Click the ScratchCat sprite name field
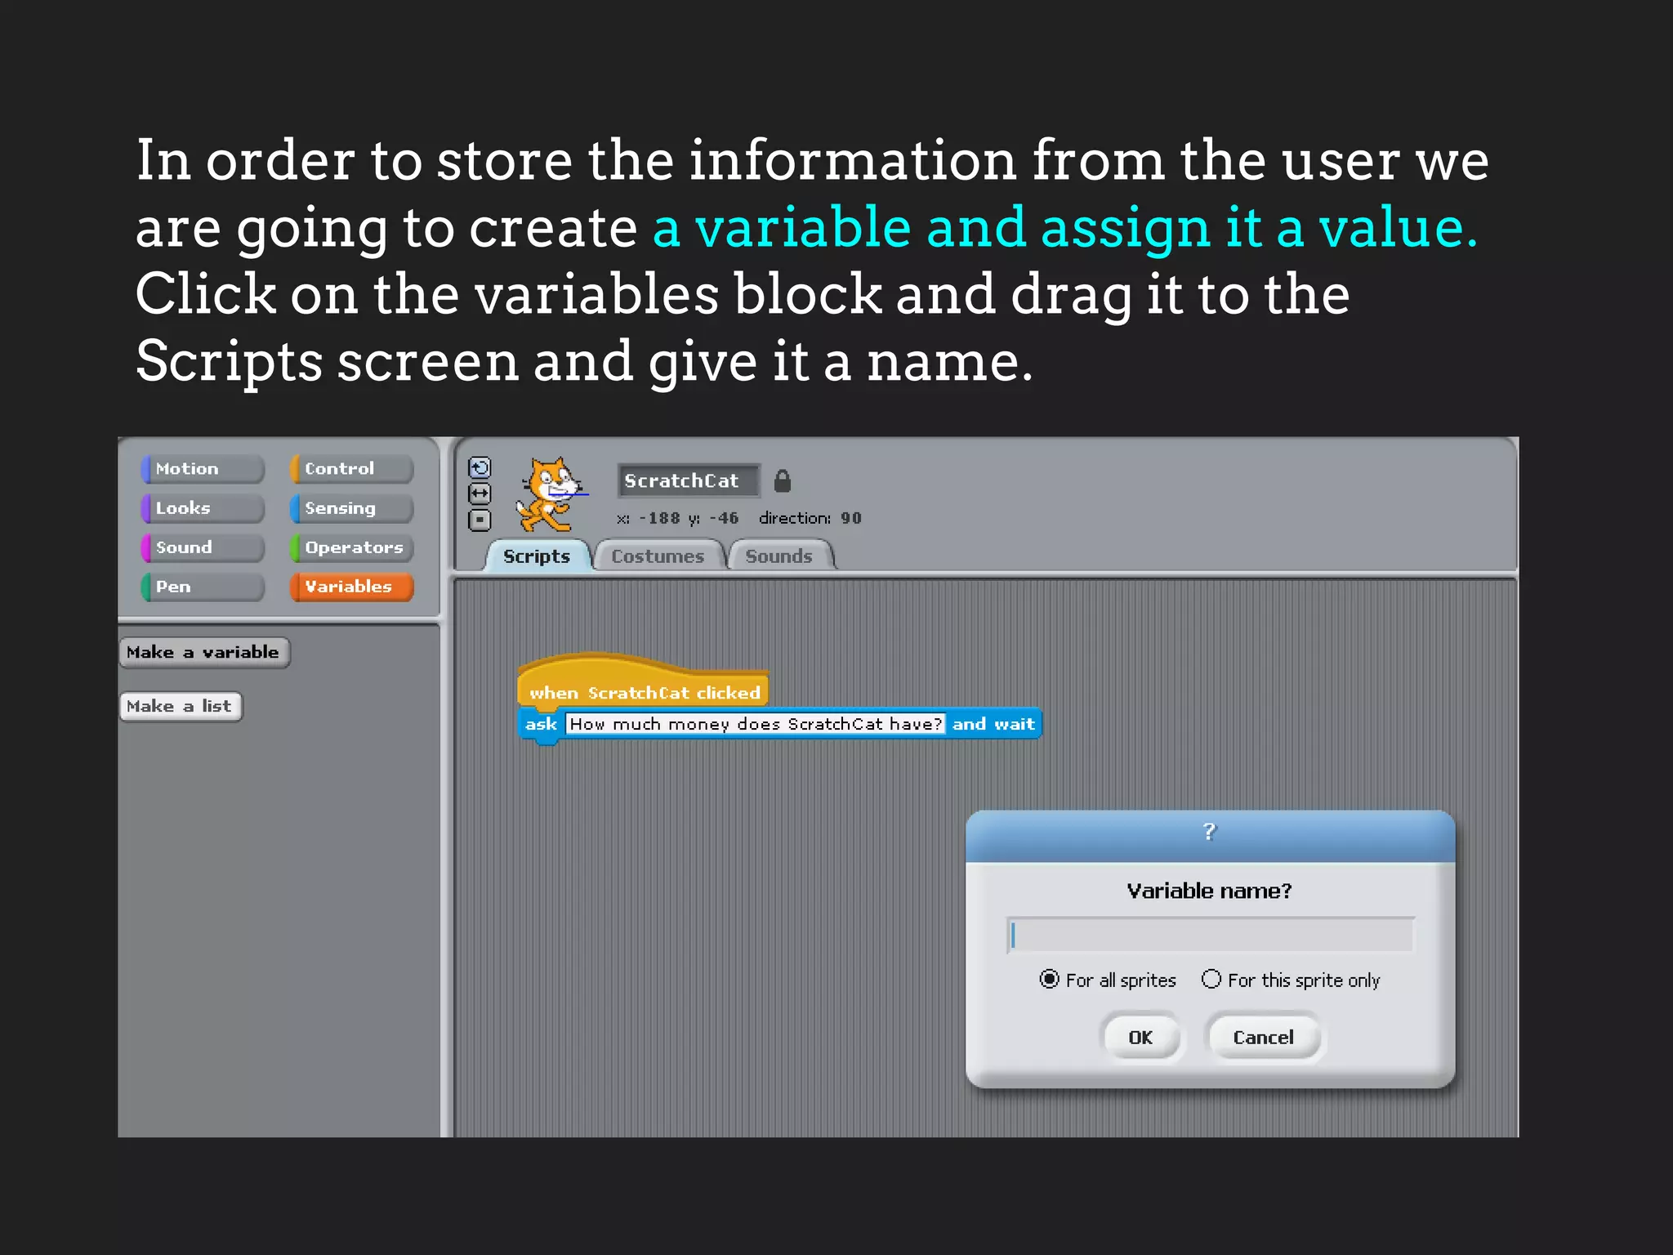1673x1255 pixels. (x=689, y=480)
